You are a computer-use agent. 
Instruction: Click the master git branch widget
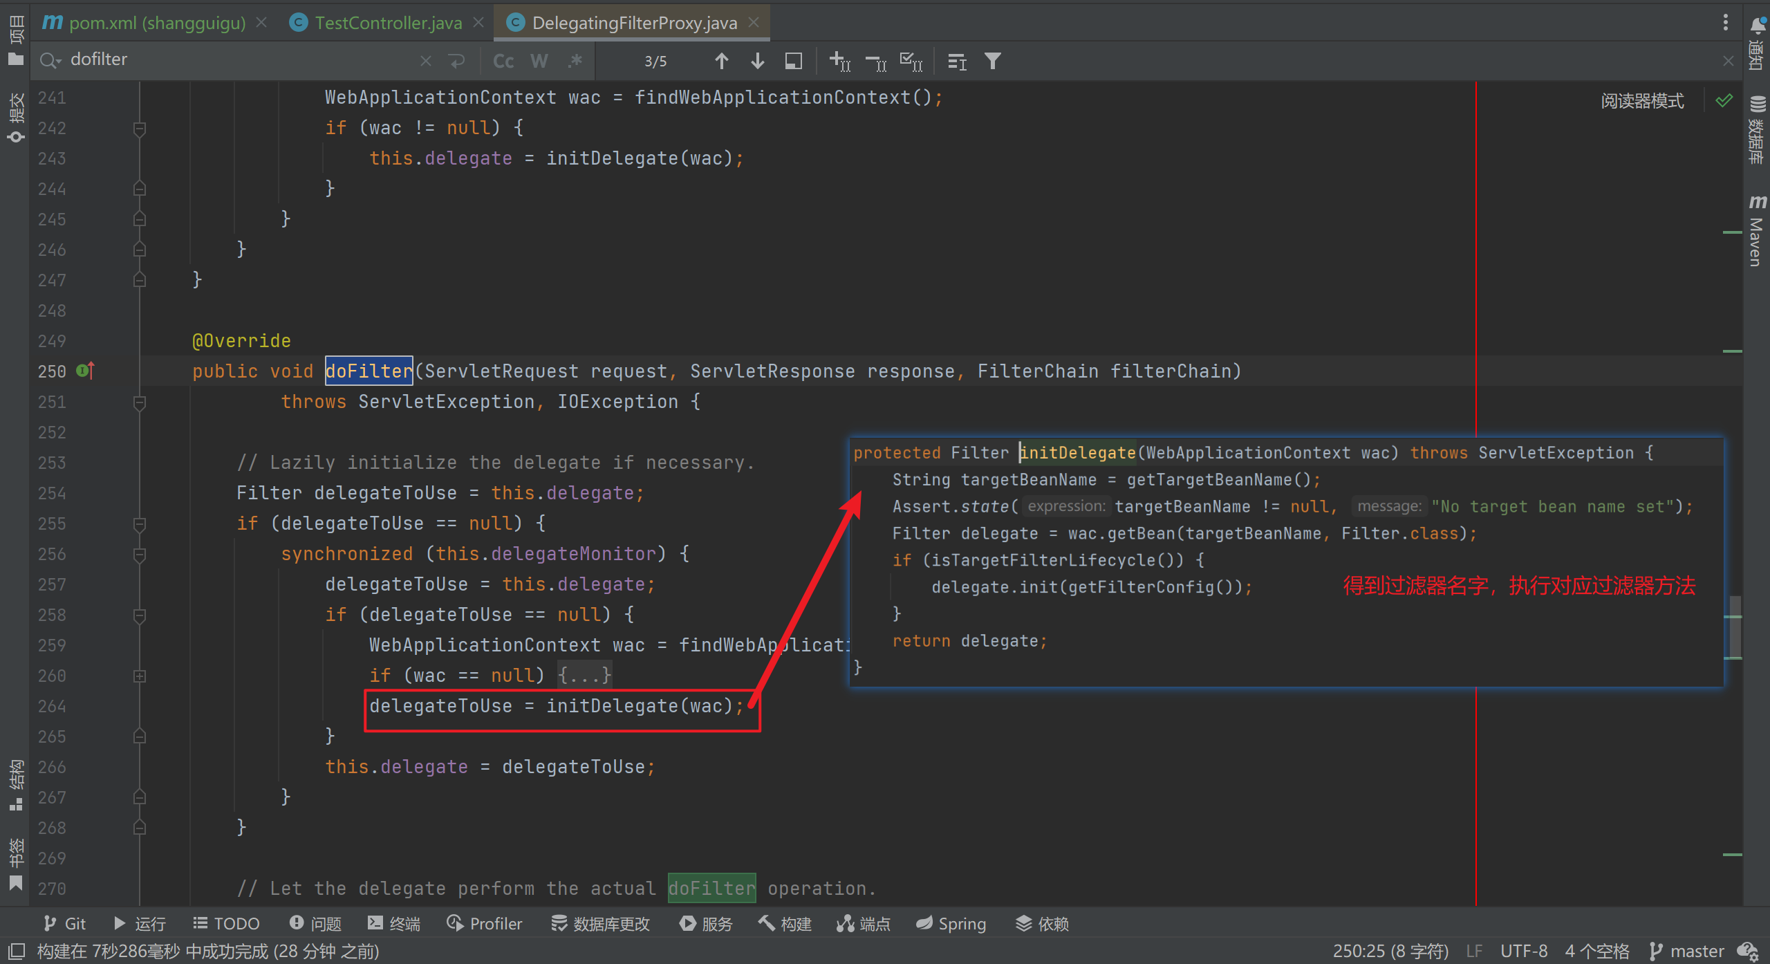point(1686,952)
